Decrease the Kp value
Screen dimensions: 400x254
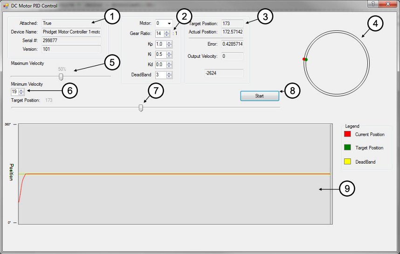[169, 46]
